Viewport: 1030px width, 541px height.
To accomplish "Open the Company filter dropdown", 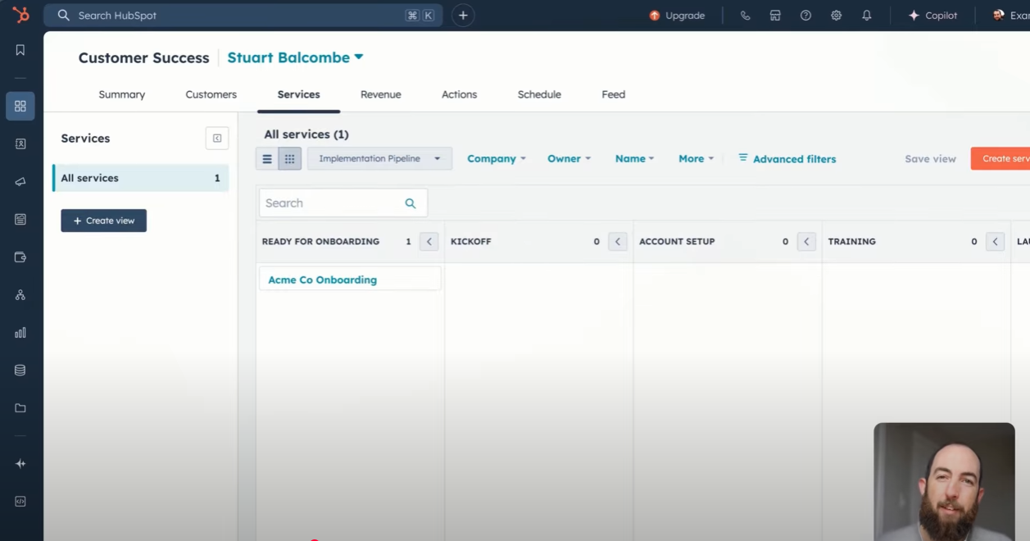I will pyautogui.click(x=497, y=159).
